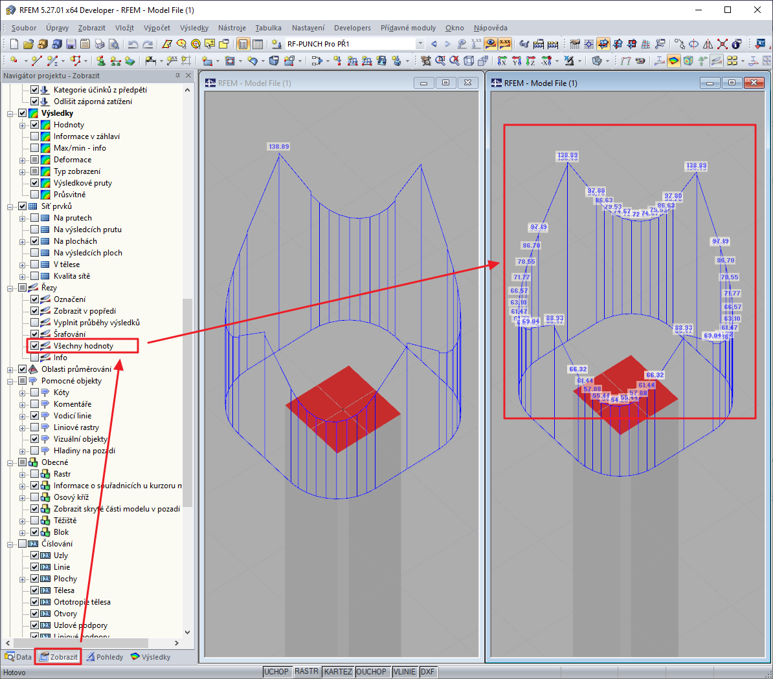Switch to the Výsledky navigator tab

[x=151, y=657]
